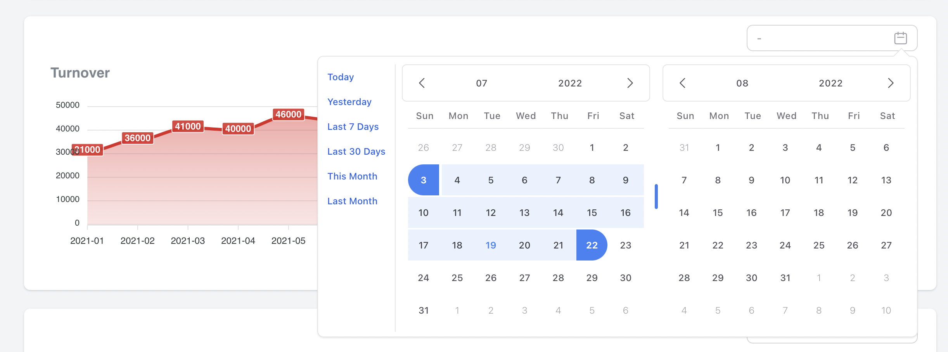Pick greyed June 30 in July panel

click(558, 147)
